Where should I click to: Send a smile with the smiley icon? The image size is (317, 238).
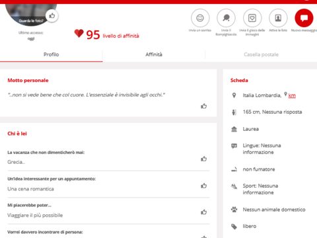200,18
